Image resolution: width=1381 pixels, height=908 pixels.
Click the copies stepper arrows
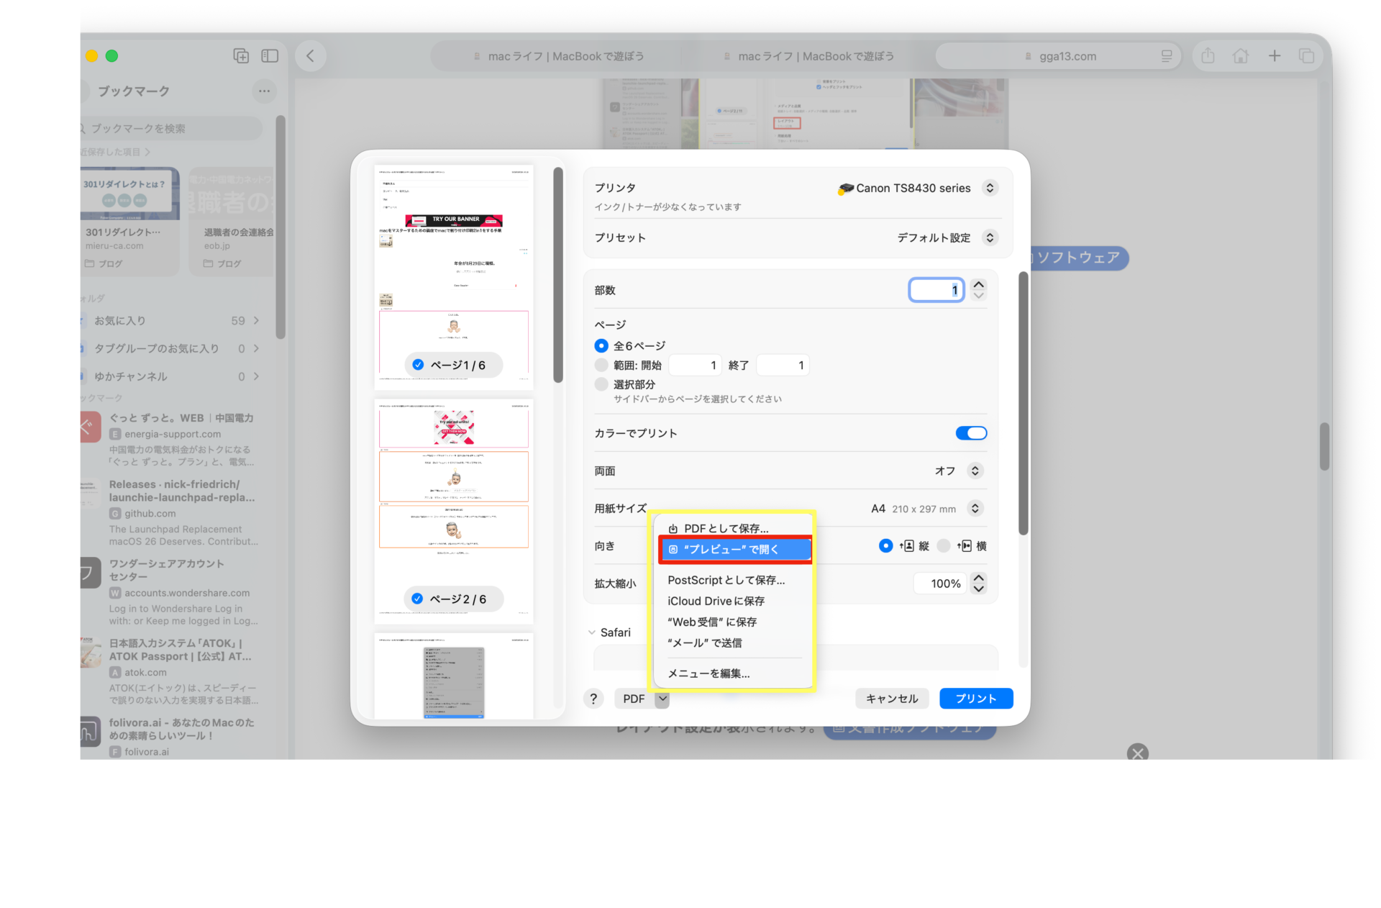pyautogui.click(x=978, y=290)
